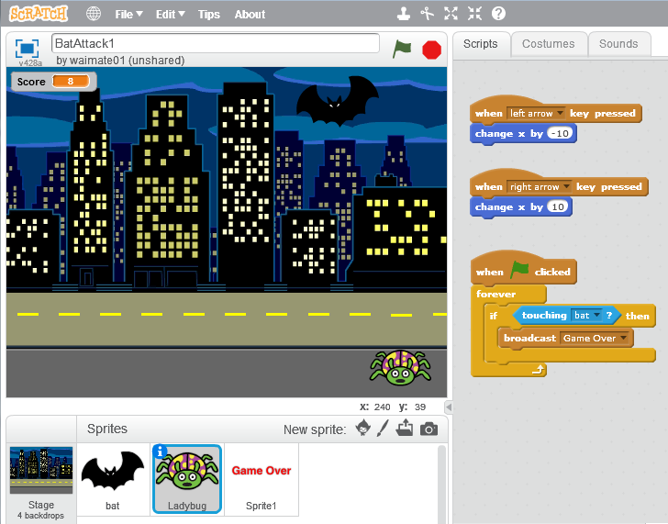Expand the left arrow key dropdown
668x524 pixels.
click(559, 114)
